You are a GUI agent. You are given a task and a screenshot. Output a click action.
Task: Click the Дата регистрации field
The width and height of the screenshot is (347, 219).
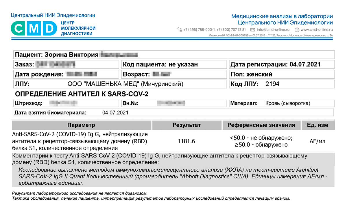281,64
